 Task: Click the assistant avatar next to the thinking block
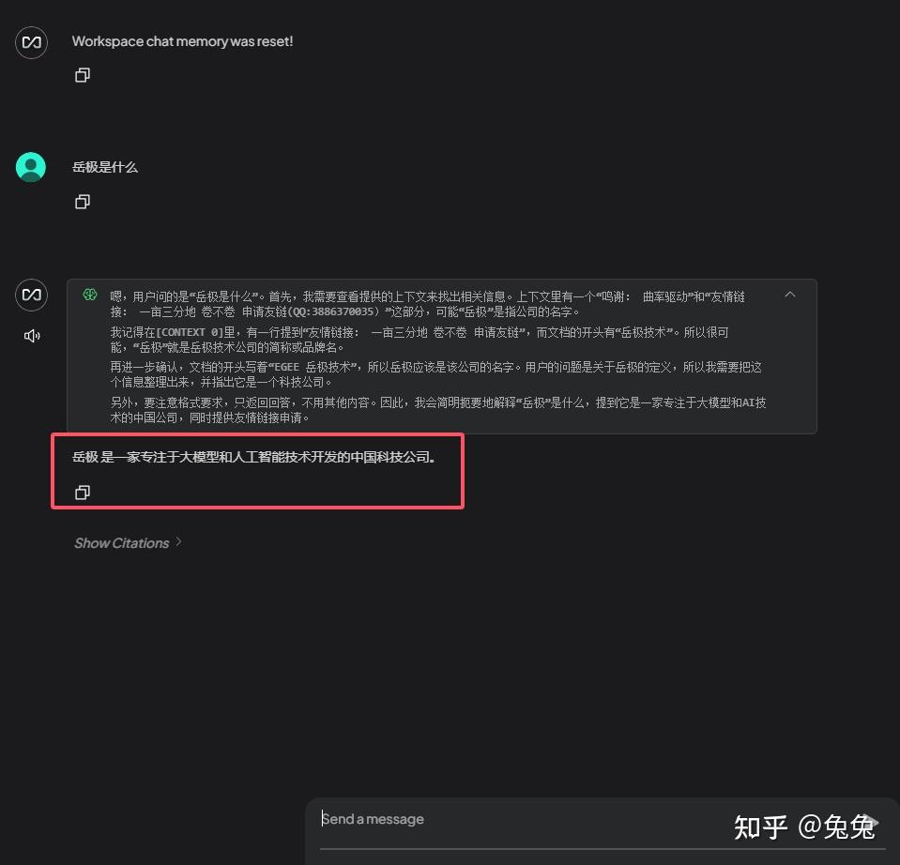pos(31,295)
